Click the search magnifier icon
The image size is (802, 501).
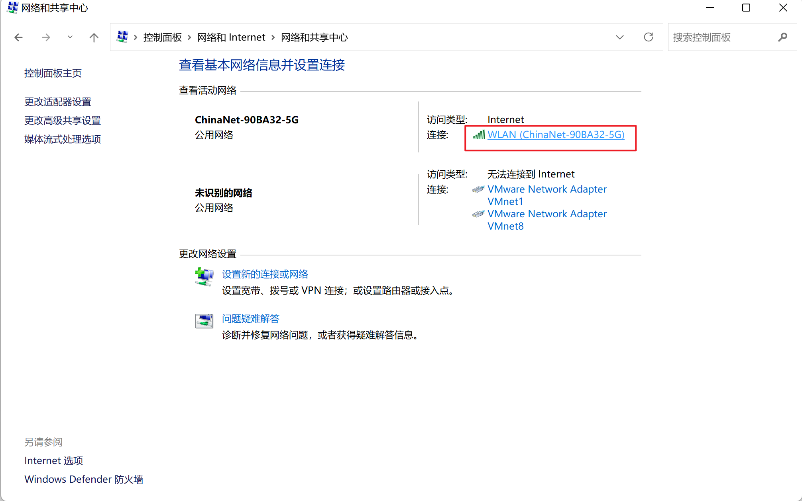tap(782, 37)
